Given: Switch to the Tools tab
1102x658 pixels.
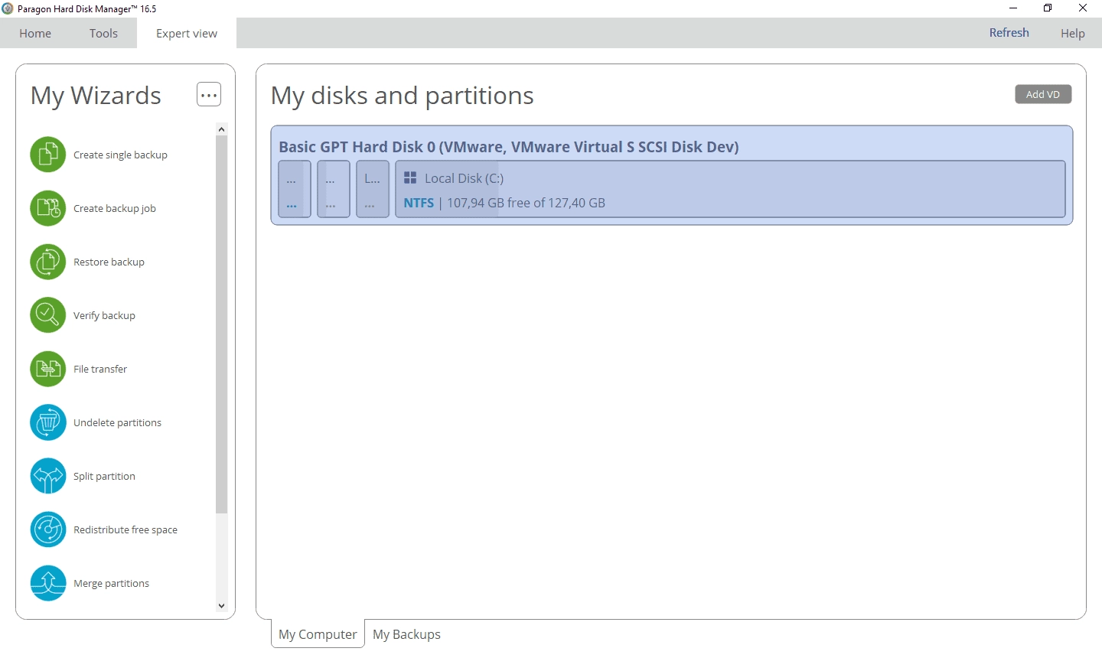Looking at the screenshot, I should pyautogui.click(x=103, y=33).
